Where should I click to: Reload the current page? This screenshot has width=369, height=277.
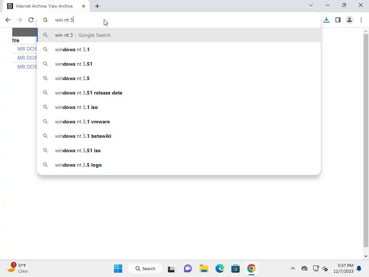tap(31, 20)
